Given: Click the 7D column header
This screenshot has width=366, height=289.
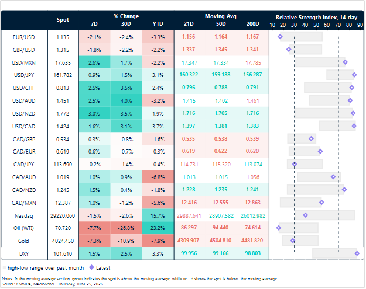Looking at the screenshot, I should [x=94, y=24].
